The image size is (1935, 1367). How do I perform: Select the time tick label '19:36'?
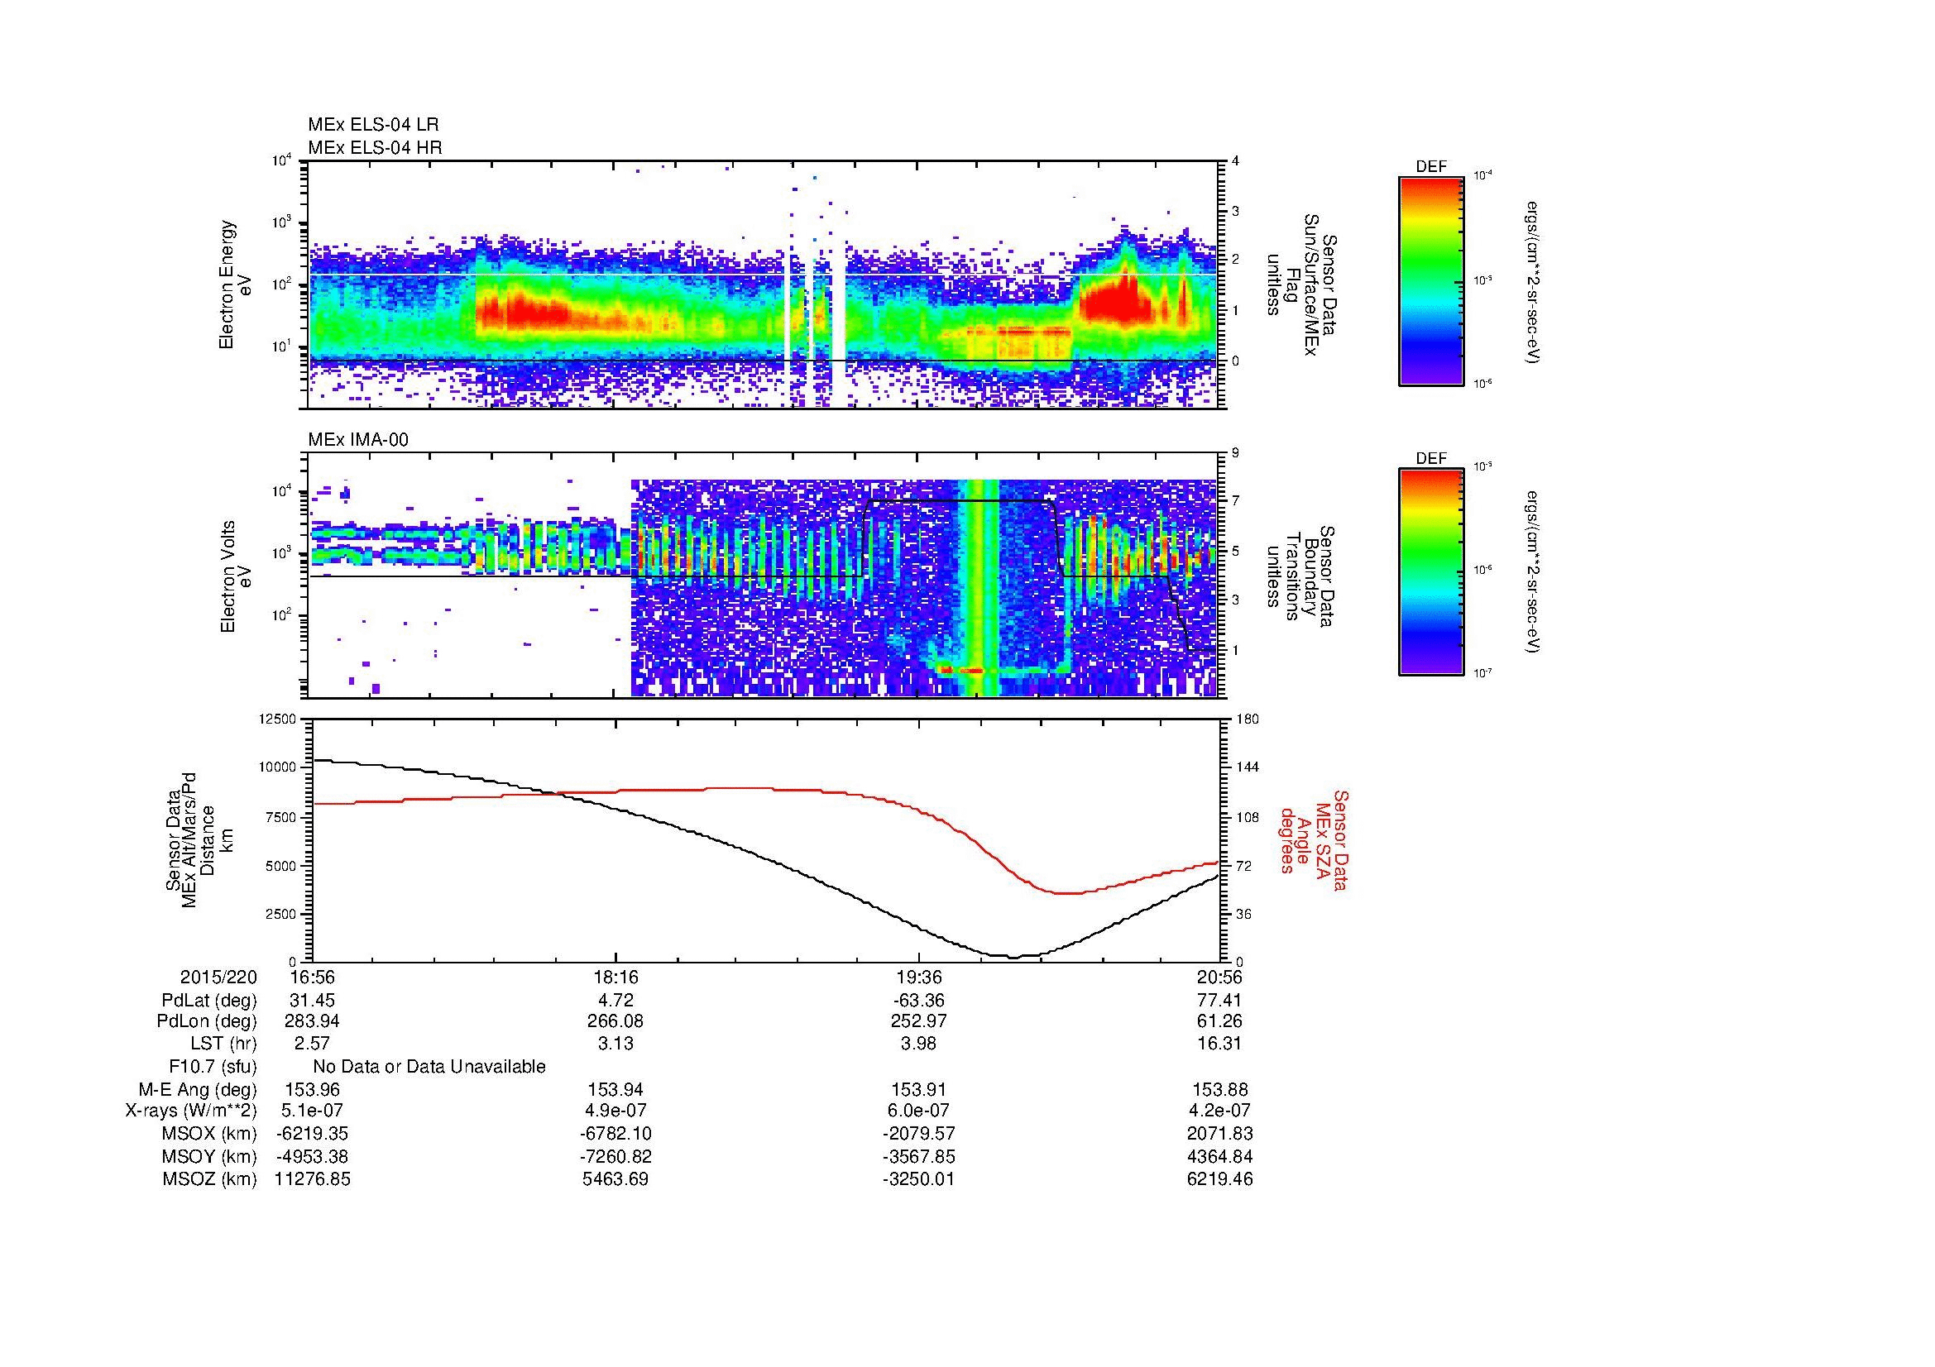pyautogui.click(x=918, y=977)
